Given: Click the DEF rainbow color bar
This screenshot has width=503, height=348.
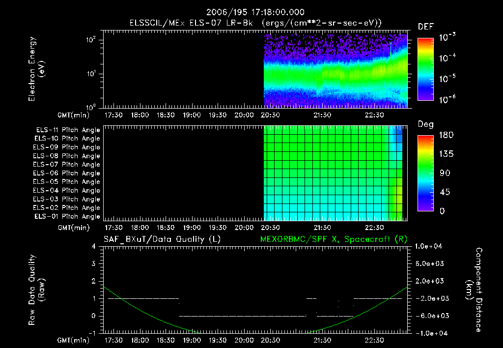Looking at the screenshot, I should click(425, 69).
